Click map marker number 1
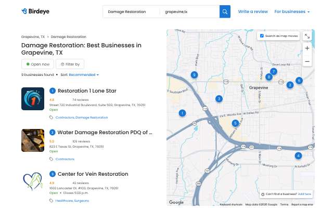333x208 pixels. point(182,113)
